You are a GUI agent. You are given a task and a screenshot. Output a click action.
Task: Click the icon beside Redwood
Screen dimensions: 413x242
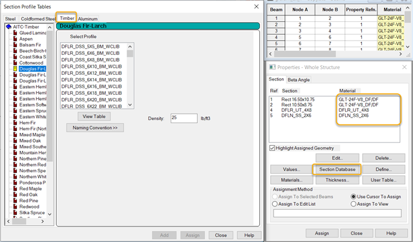[16, 207]
